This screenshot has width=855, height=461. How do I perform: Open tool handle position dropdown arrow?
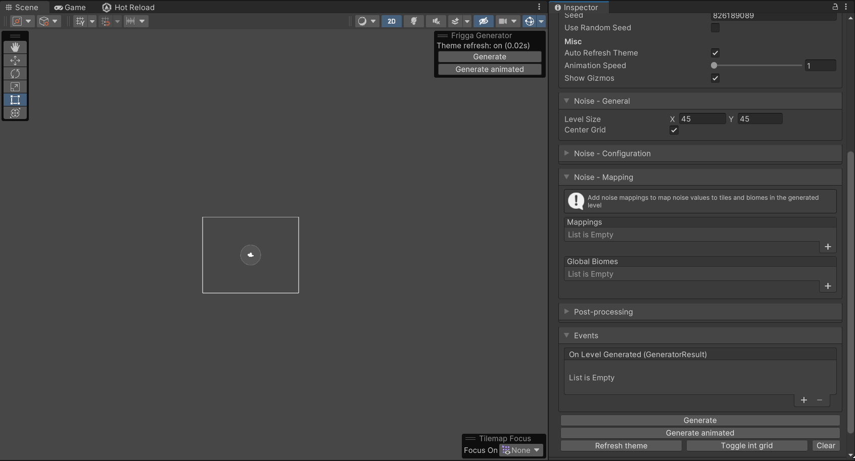pos(28,21)
